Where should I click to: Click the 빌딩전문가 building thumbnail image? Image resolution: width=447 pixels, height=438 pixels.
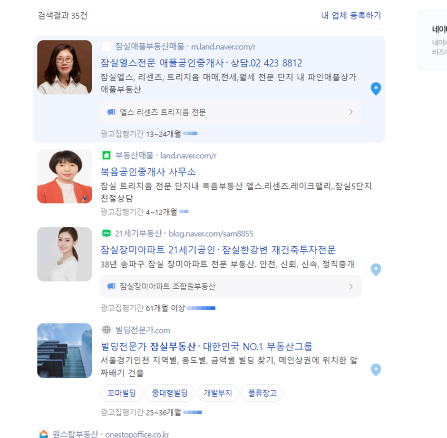pyautogui.click(x=65, y=350)
